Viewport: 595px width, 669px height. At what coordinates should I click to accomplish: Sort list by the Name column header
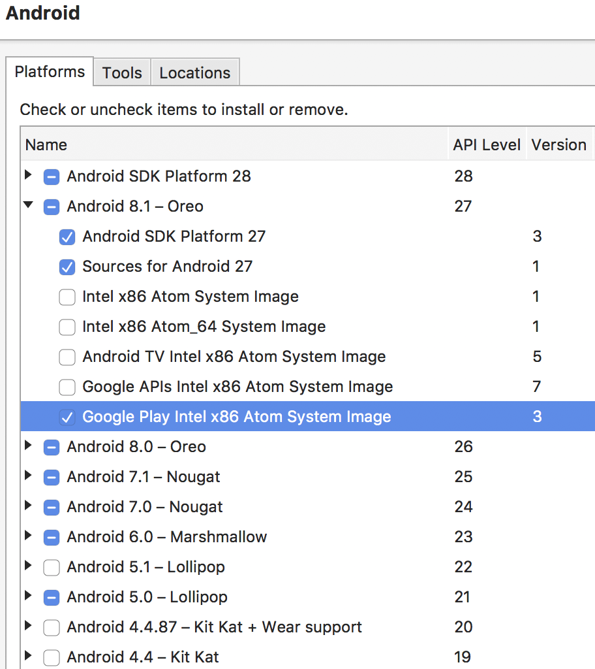[234, 144]
